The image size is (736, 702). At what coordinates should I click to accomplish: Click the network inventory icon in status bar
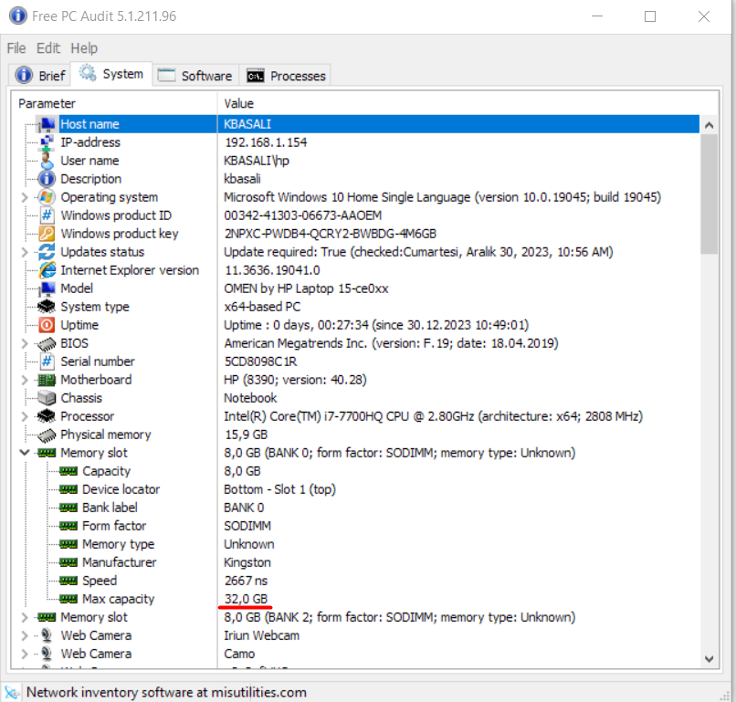coord(13,692)
